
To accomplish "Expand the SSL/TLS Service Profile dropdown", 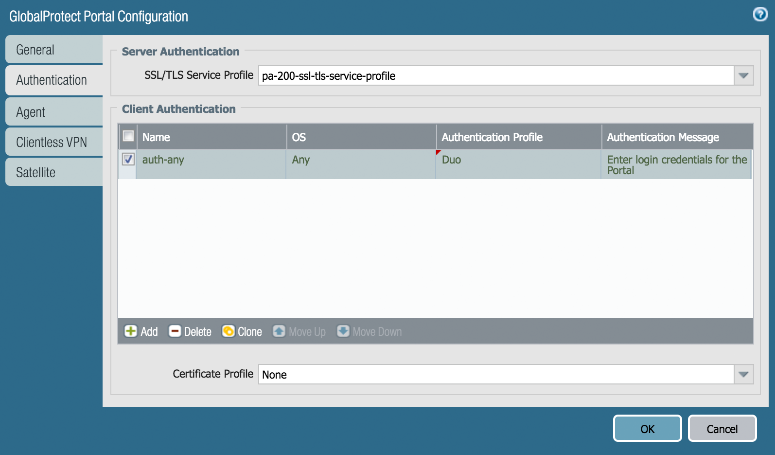I will pos(743,76).
